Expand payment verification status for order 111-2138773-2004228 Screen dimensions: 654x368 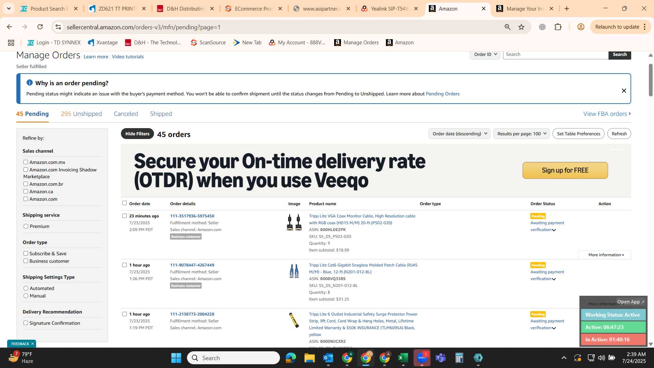coord(554,328)
